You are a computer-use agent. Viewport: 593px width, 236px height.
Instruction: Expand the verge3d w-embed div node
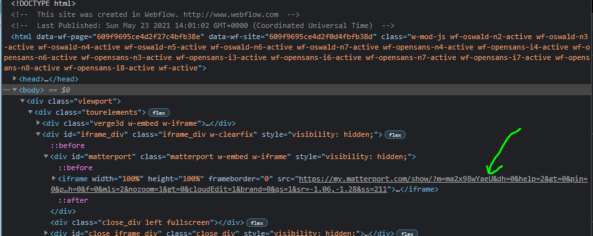pyautogui.click(x=38, y=123)
